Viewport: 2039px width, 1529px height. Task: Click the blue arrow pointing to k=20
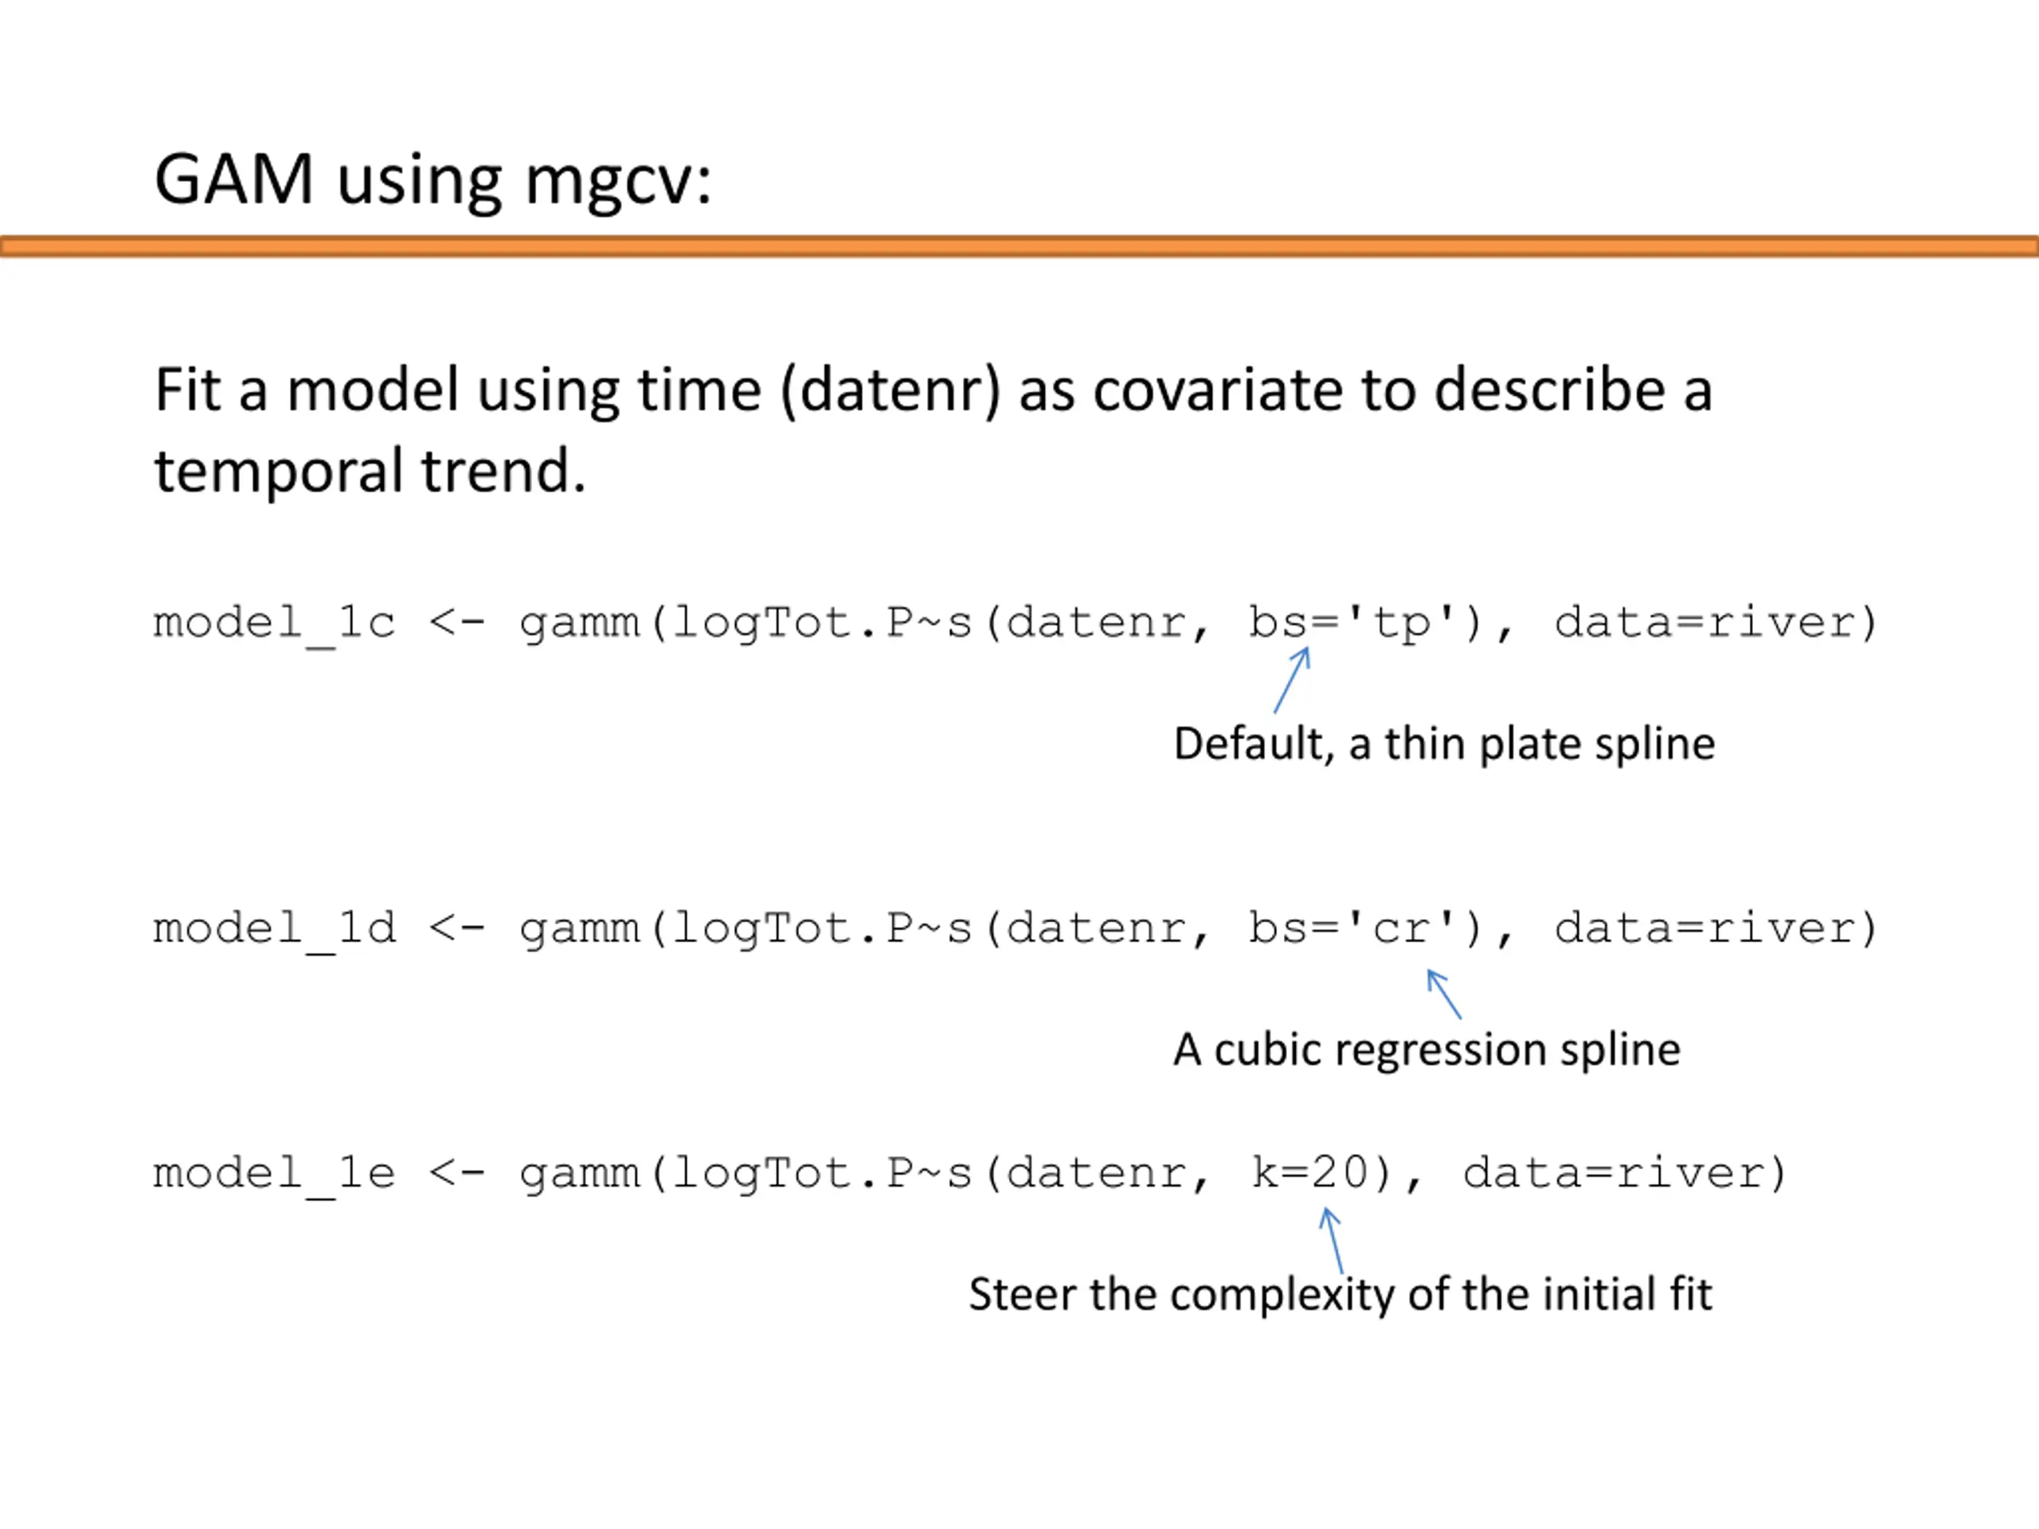(x=1331, y=1242)
